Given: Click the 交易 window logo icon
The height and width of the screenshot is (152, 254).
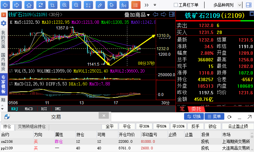Looking at the screenshot, I should (7, 116).
